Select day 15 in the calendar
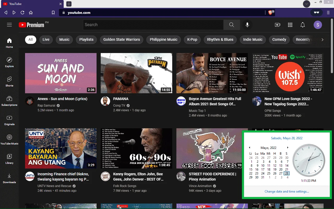Viewport: 334px width, 209px height. (x=251, y=169)
